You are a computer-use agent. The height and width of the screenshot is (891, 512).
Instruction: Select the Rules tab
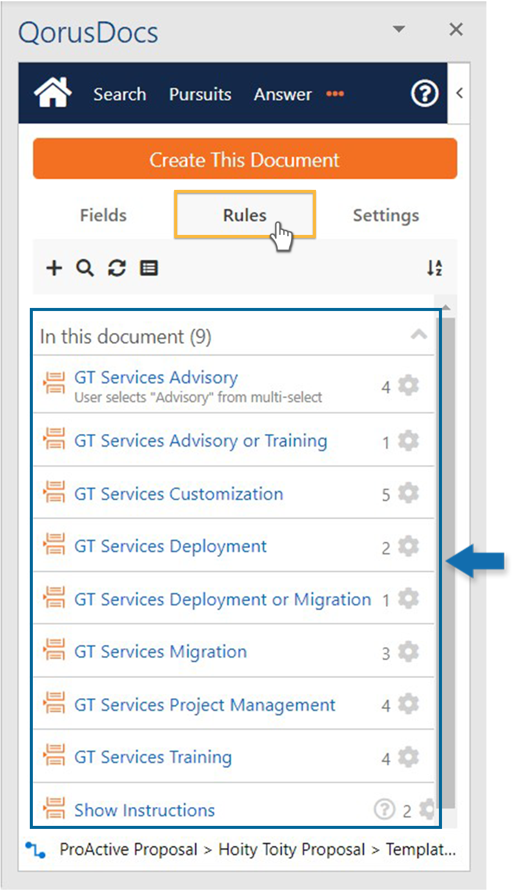pos(245,215)
